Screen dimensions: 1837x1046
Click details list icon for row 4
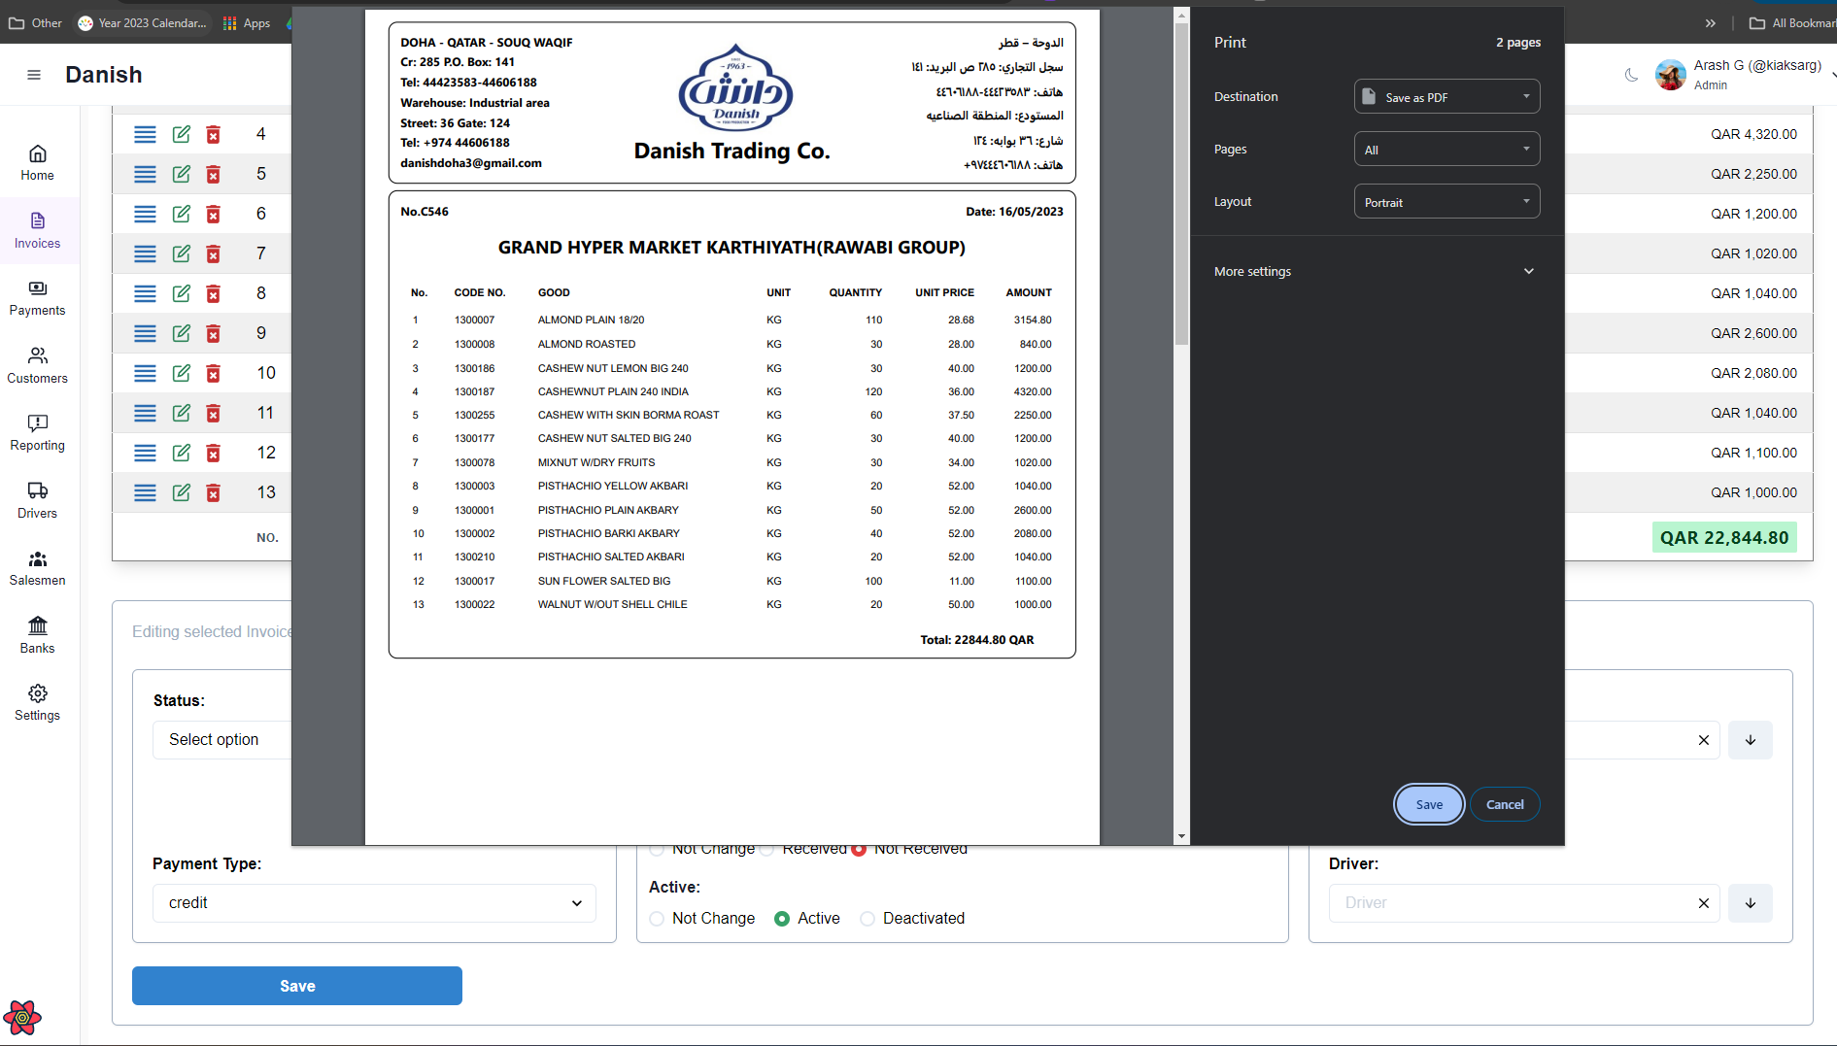click(x=145, y=134)
